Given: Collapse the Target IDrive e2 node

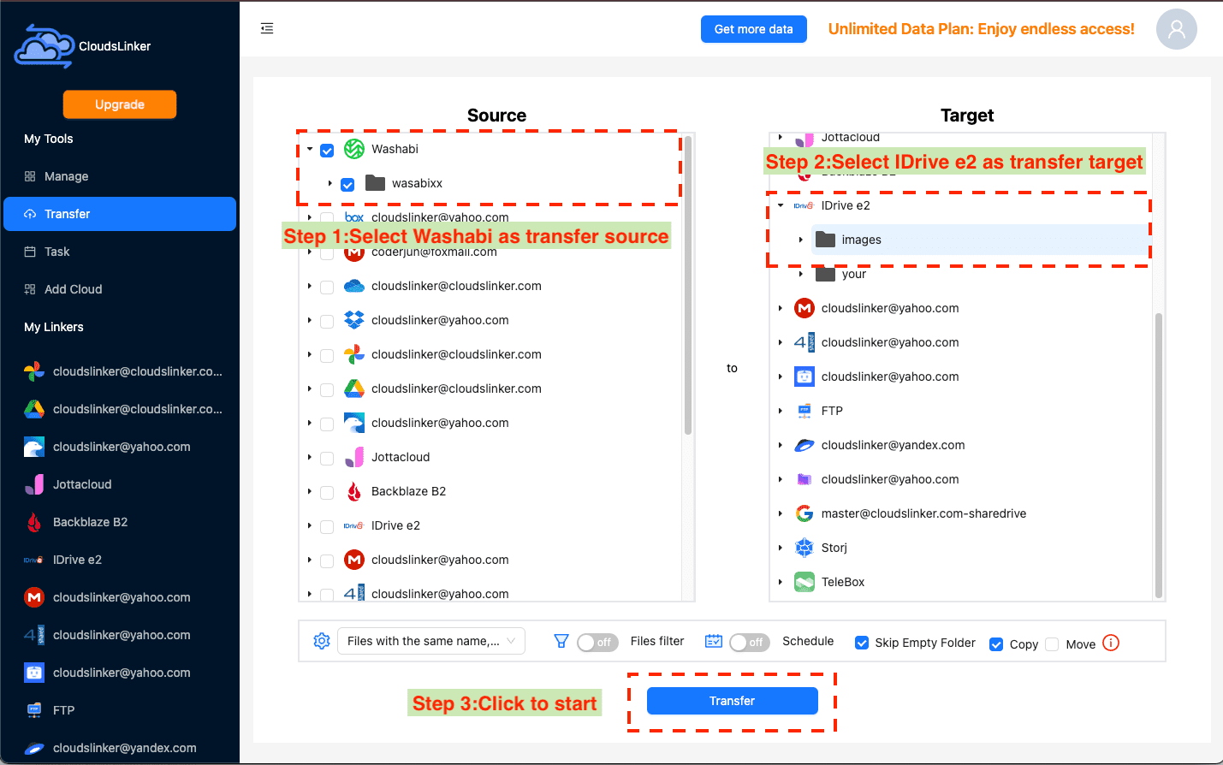Looking at the screenshot, I should 781,205.
